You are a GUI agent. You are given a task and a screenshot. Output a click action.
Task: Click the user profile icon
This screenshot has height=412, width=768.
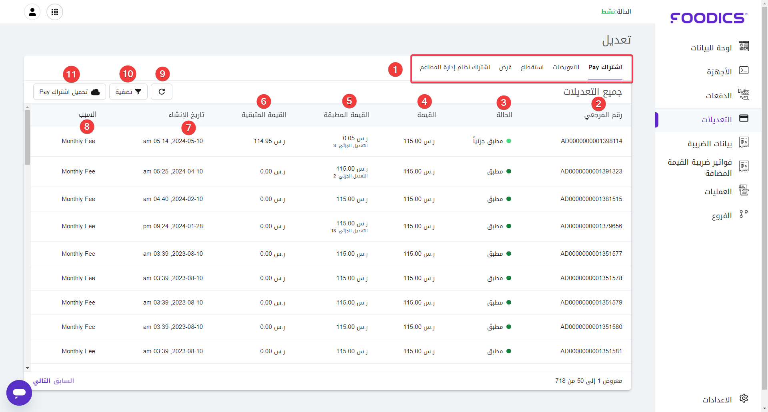point(32,12)
